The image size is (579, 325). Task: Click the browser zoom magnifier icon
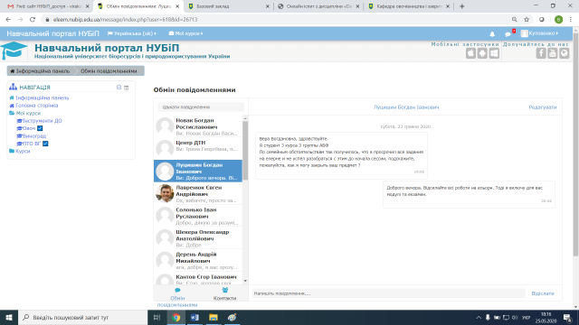[515, 20]
